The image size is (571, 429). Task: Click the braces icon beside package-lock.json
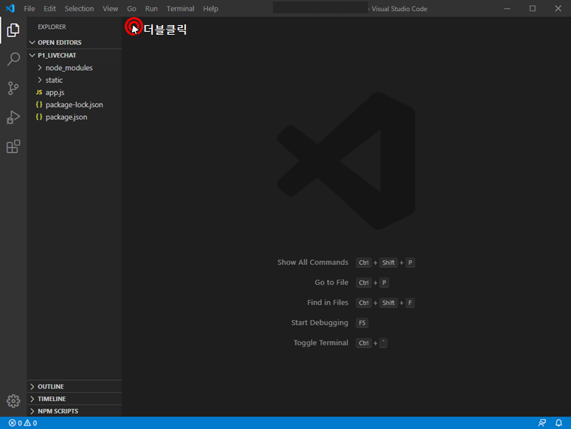tap(39, 105)
